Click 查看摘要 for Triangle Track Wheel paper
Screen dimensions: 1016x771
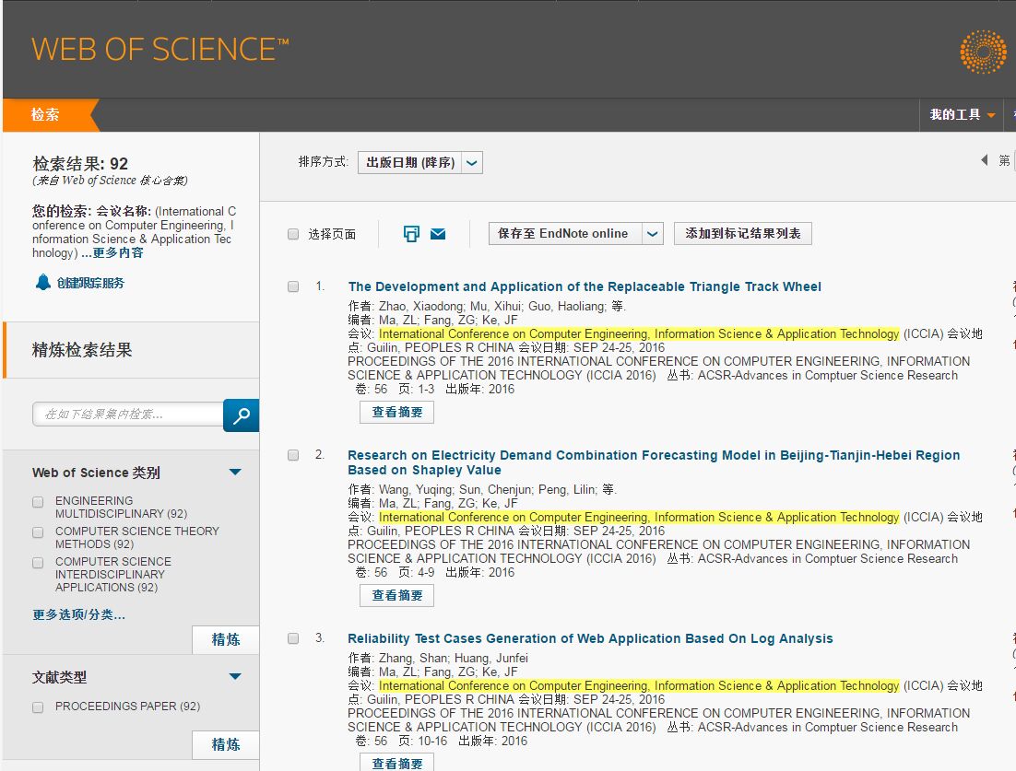click(396, 413)
